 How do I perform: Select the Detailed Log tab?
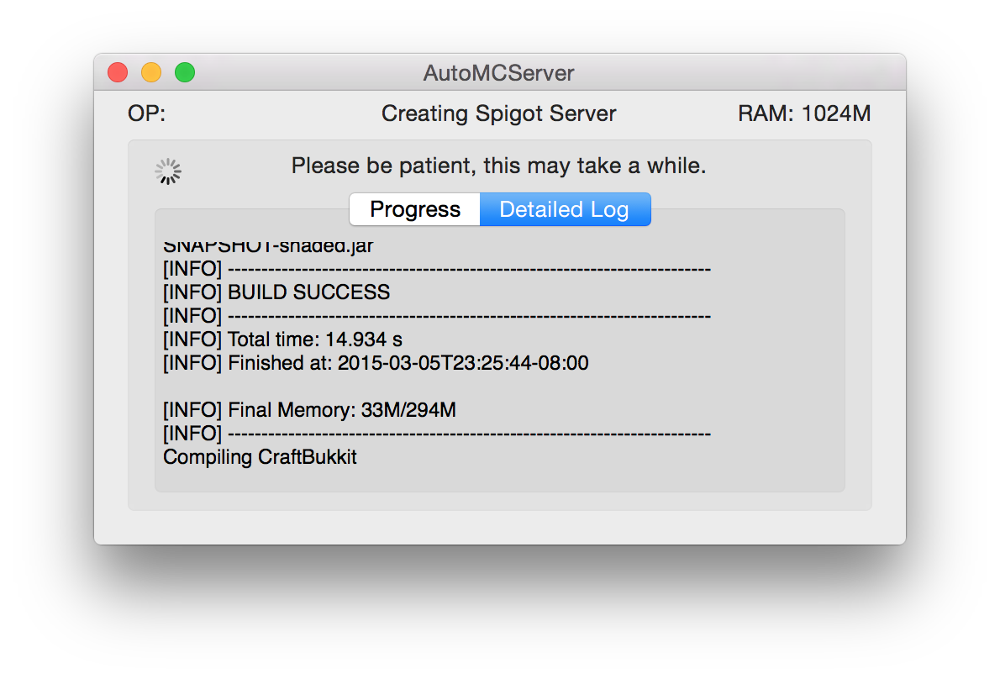click(565, 209)
